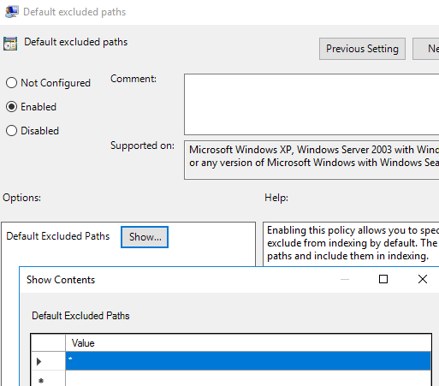Select the Enabled radio button

tap(11, 107)
